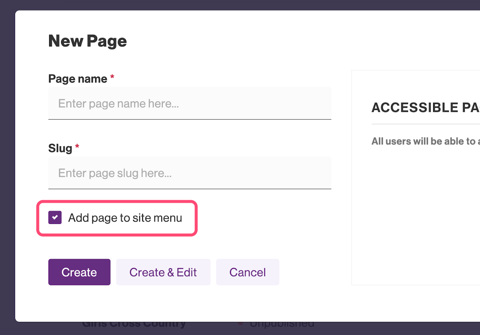Uncheck the Add page to site menu checkbox
This screenshot has width=480, height=335.
[x=55, y=218]
